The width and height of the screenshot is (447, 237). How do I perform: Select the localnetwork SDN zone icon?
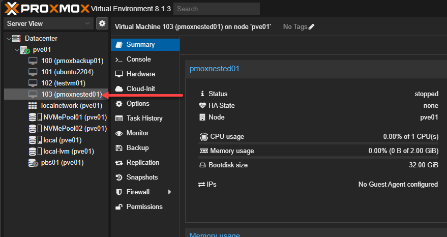point(33,106)
